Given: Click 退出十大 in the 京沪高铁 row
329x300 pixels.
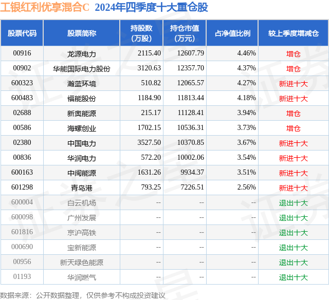Looking at the screenshot, I should (x=294, y=233).
